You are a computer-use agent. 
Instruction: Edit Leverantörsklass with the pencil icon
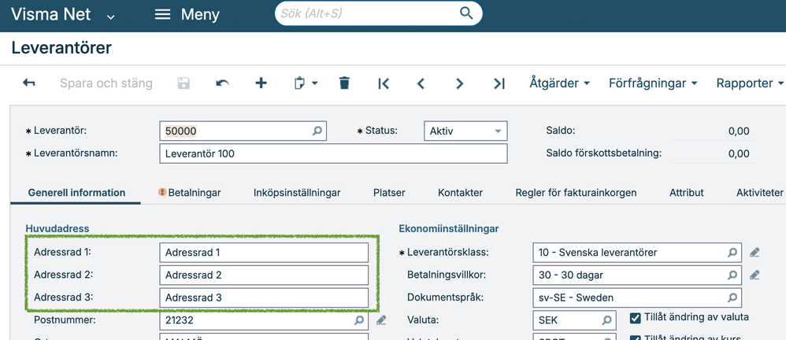pyautogui.click(x=754, y=253)
